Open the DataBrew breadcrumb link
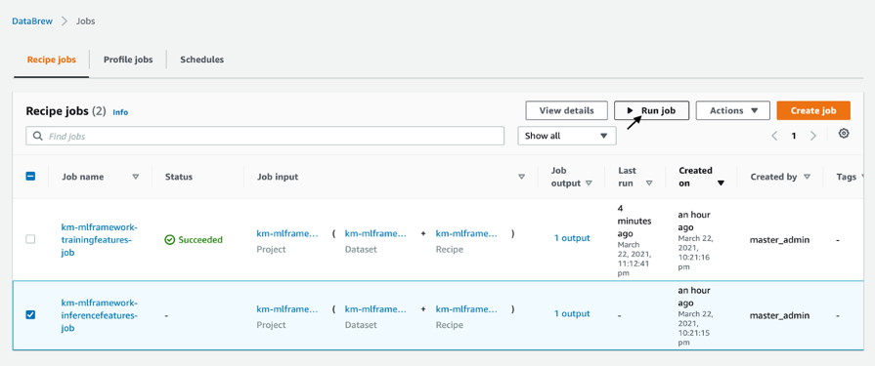 pyautogui.click(x=32, y=21)
